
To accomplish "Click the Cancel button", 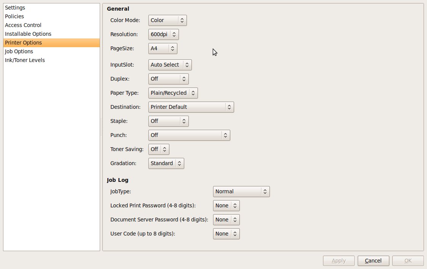I will (x=373, y=261).
